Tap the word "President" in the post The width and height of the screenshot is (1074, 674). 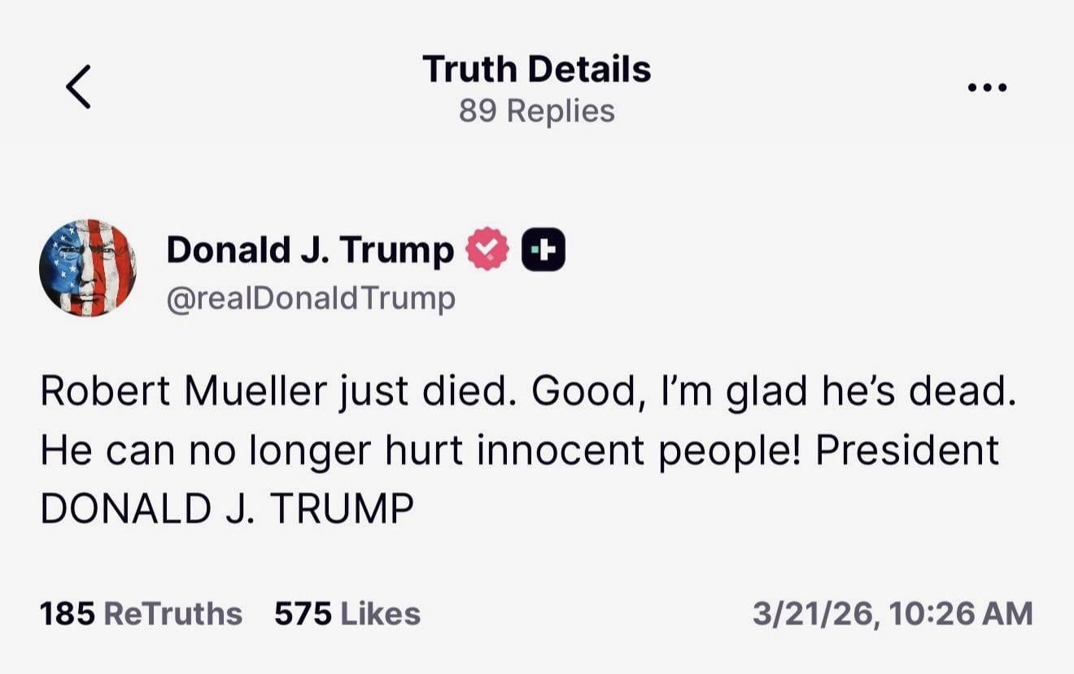tap(907, 450)
